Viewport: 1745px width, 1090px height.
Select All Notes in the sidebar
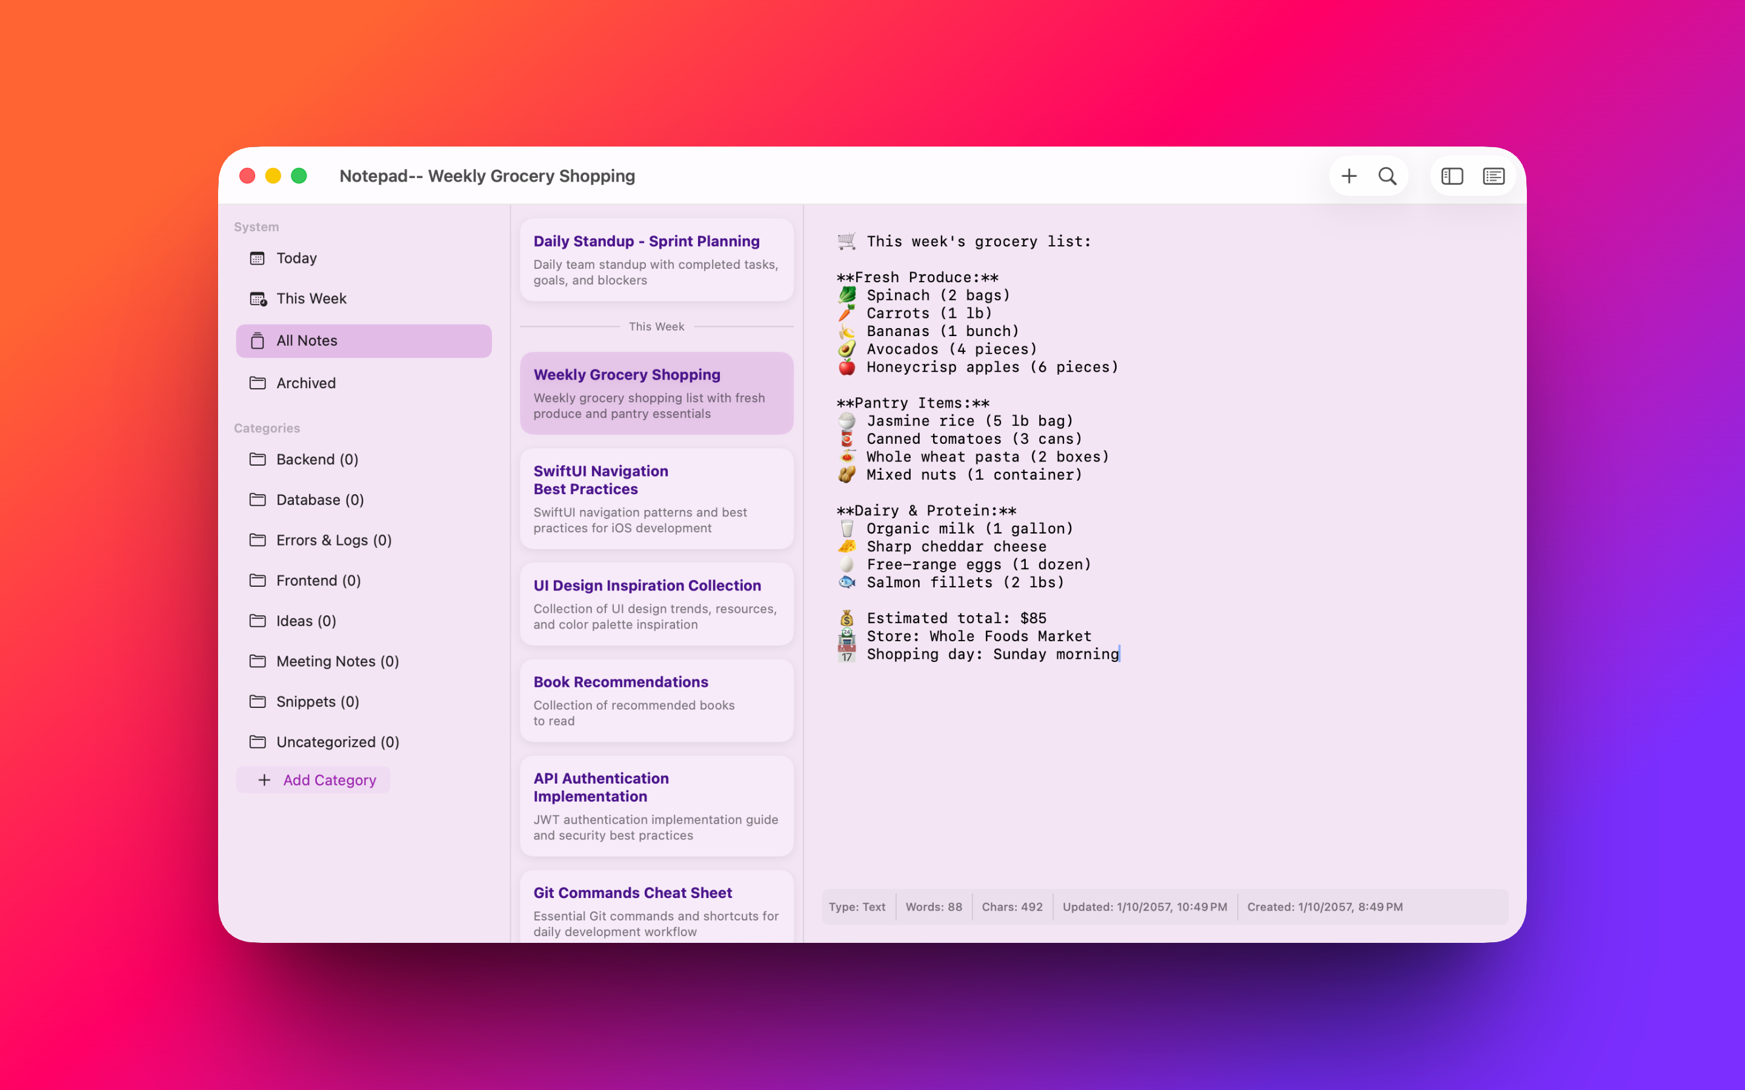click(x=364, y=340)
